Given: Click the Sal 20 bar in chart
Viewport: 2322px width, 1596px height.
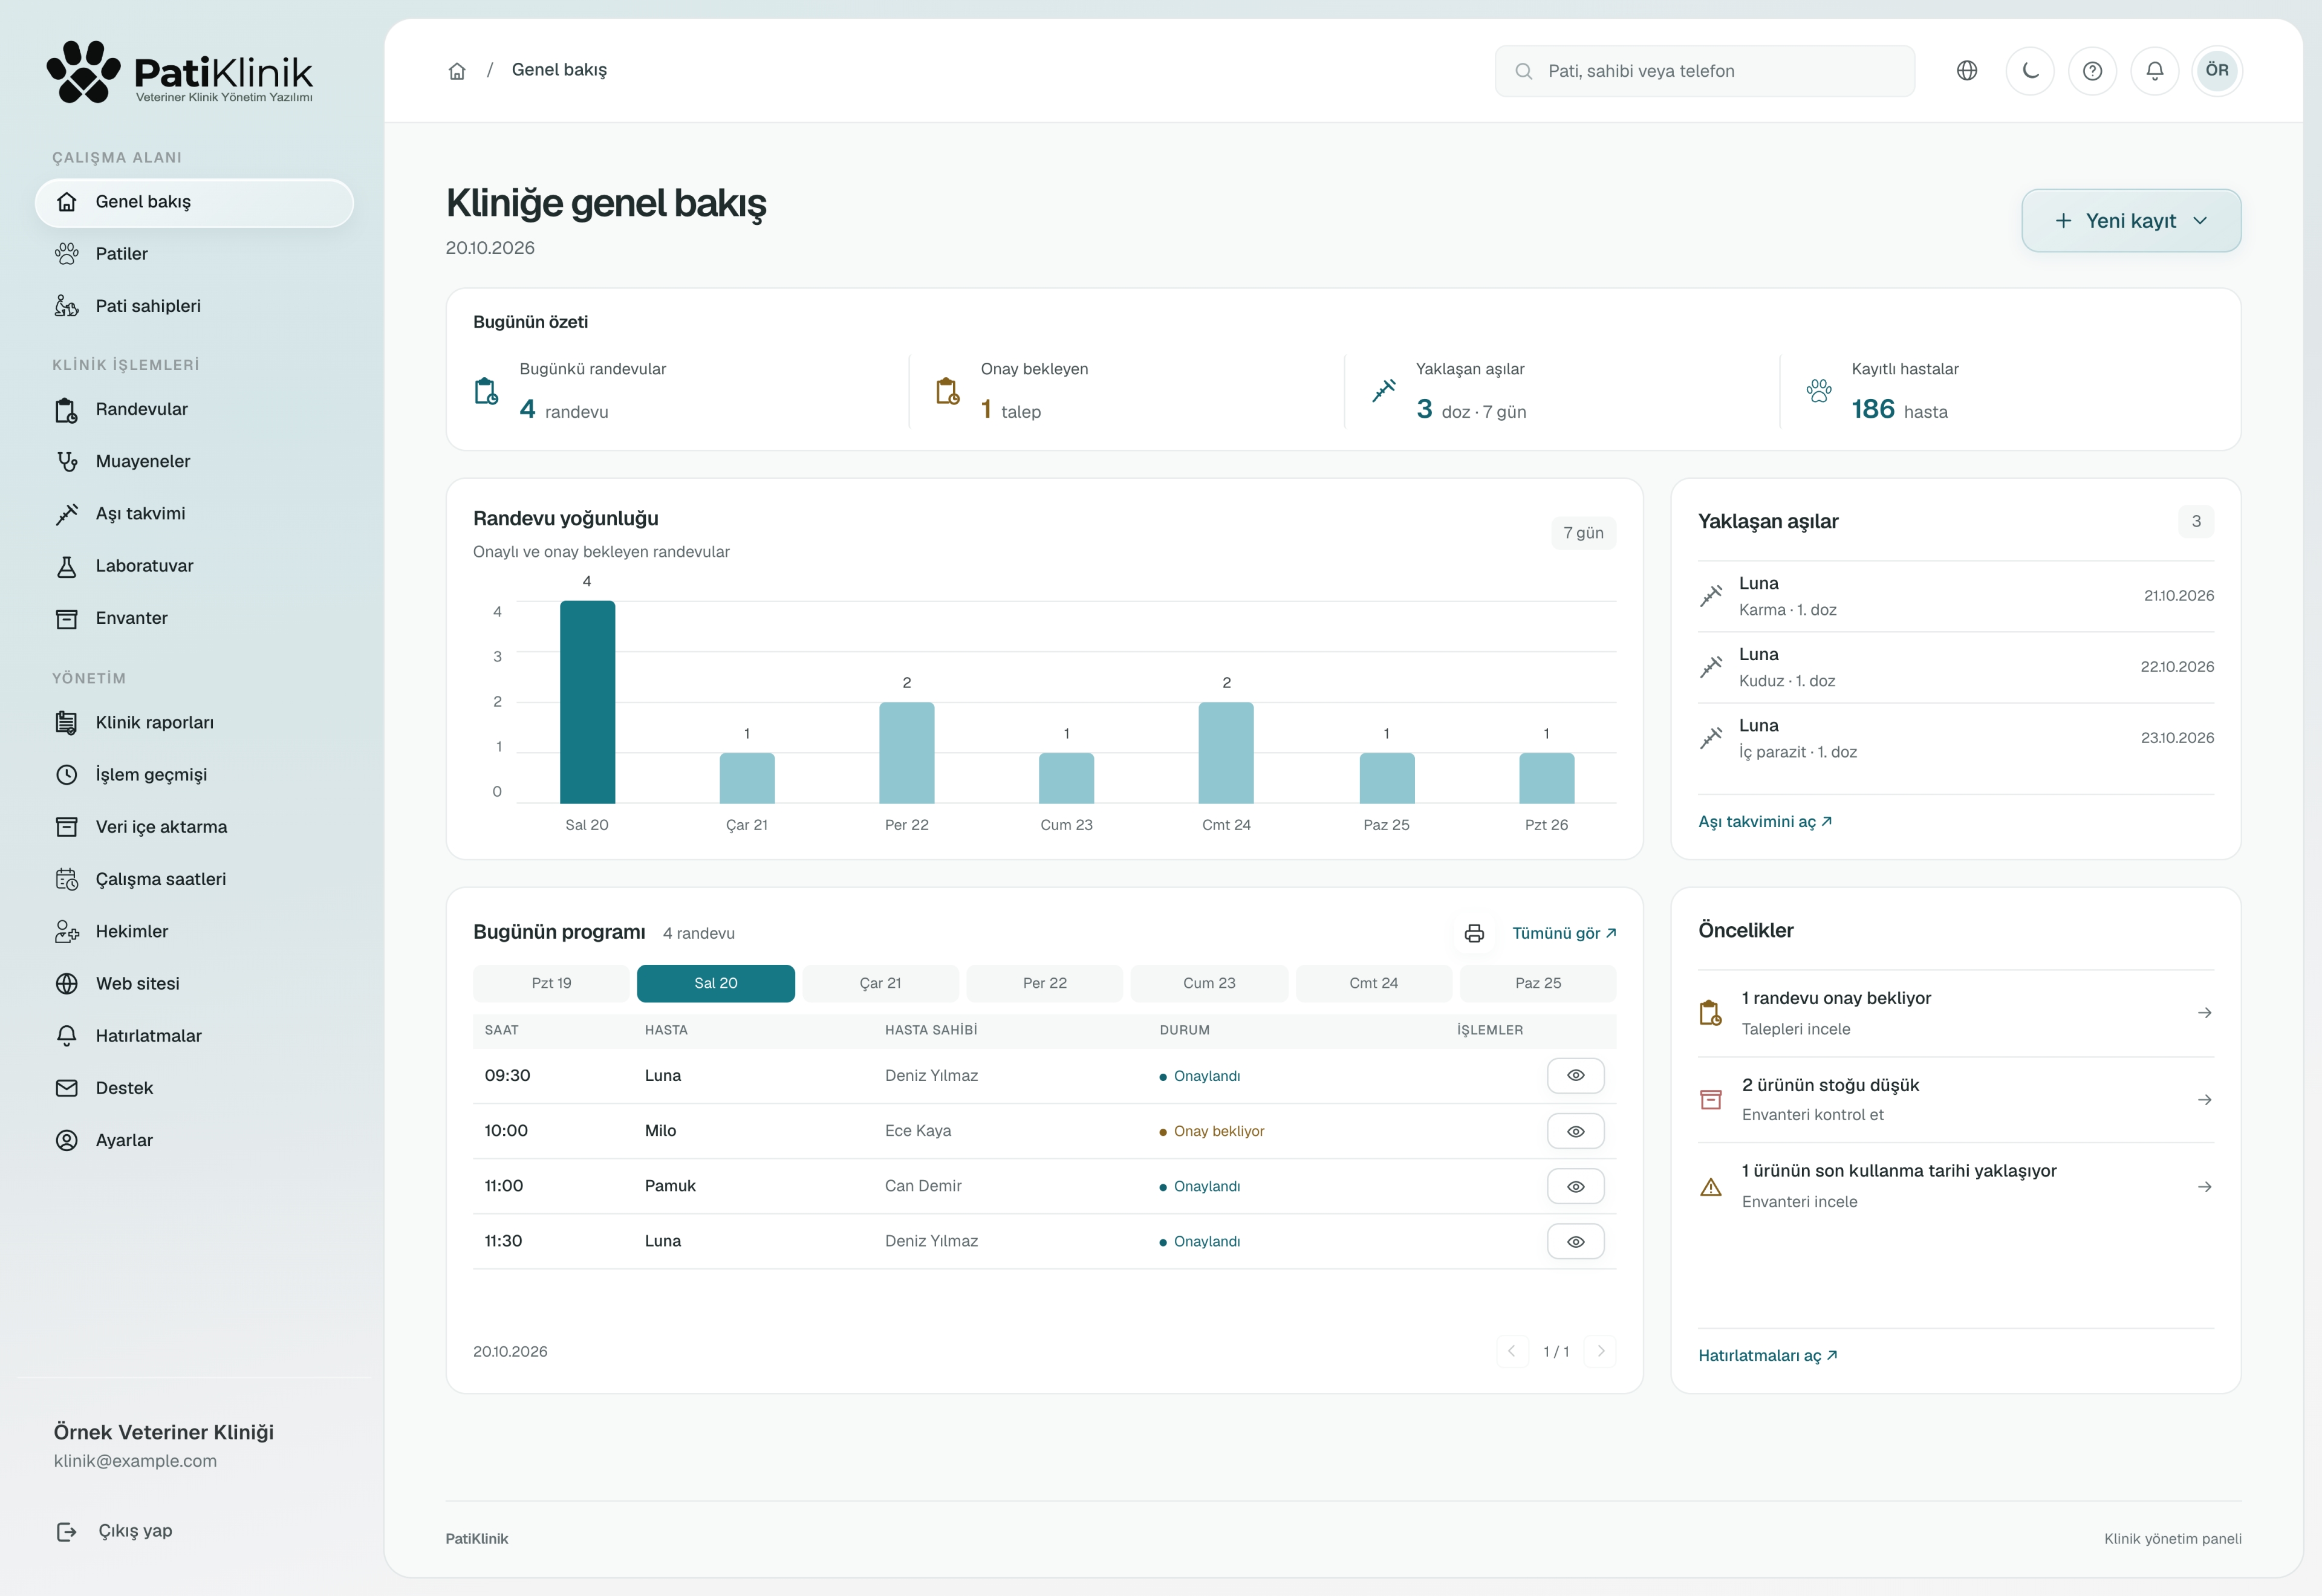Looking at the screenshot, I should 587,702.
